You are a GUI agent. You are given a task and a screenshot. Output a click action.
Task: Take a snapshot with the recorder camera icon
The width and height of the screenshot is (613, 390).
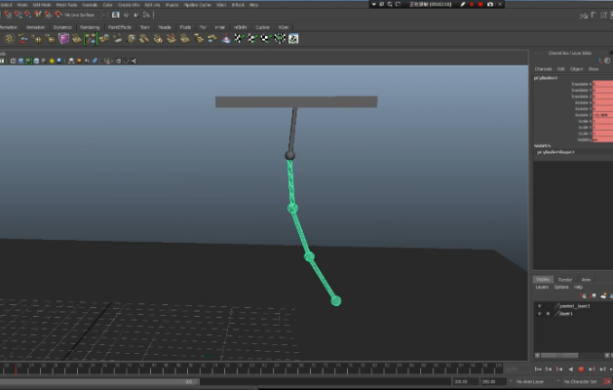(x=490, y=4)
